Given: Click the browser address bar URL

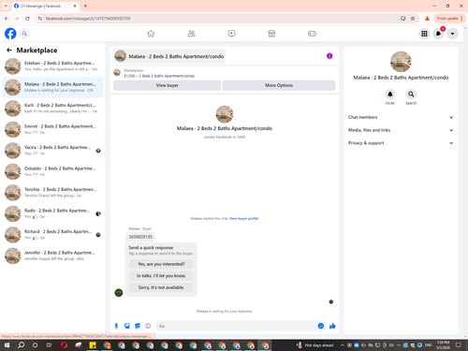Looking at the screenshot, I should [88, 19].
